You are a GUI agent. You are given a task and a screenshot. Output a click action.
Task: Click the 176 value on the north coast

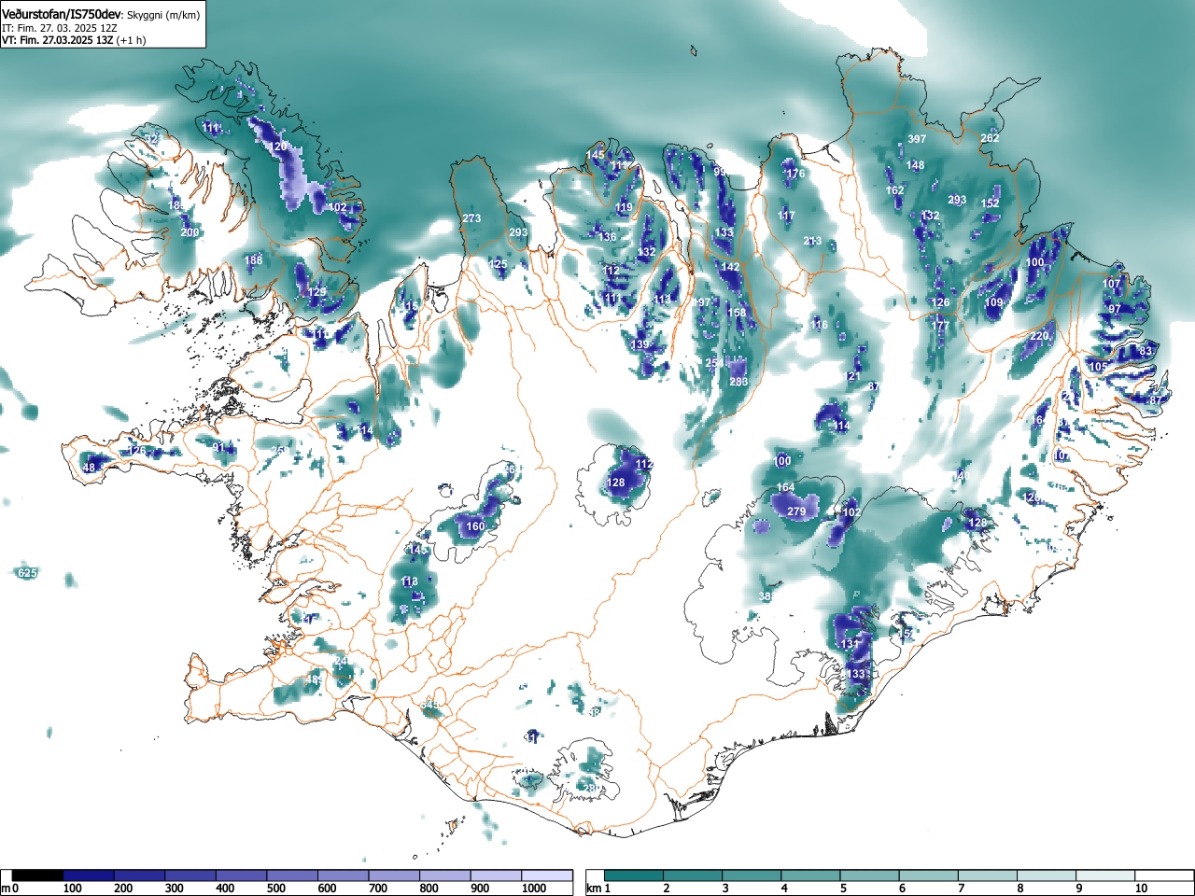pos(795,175)
